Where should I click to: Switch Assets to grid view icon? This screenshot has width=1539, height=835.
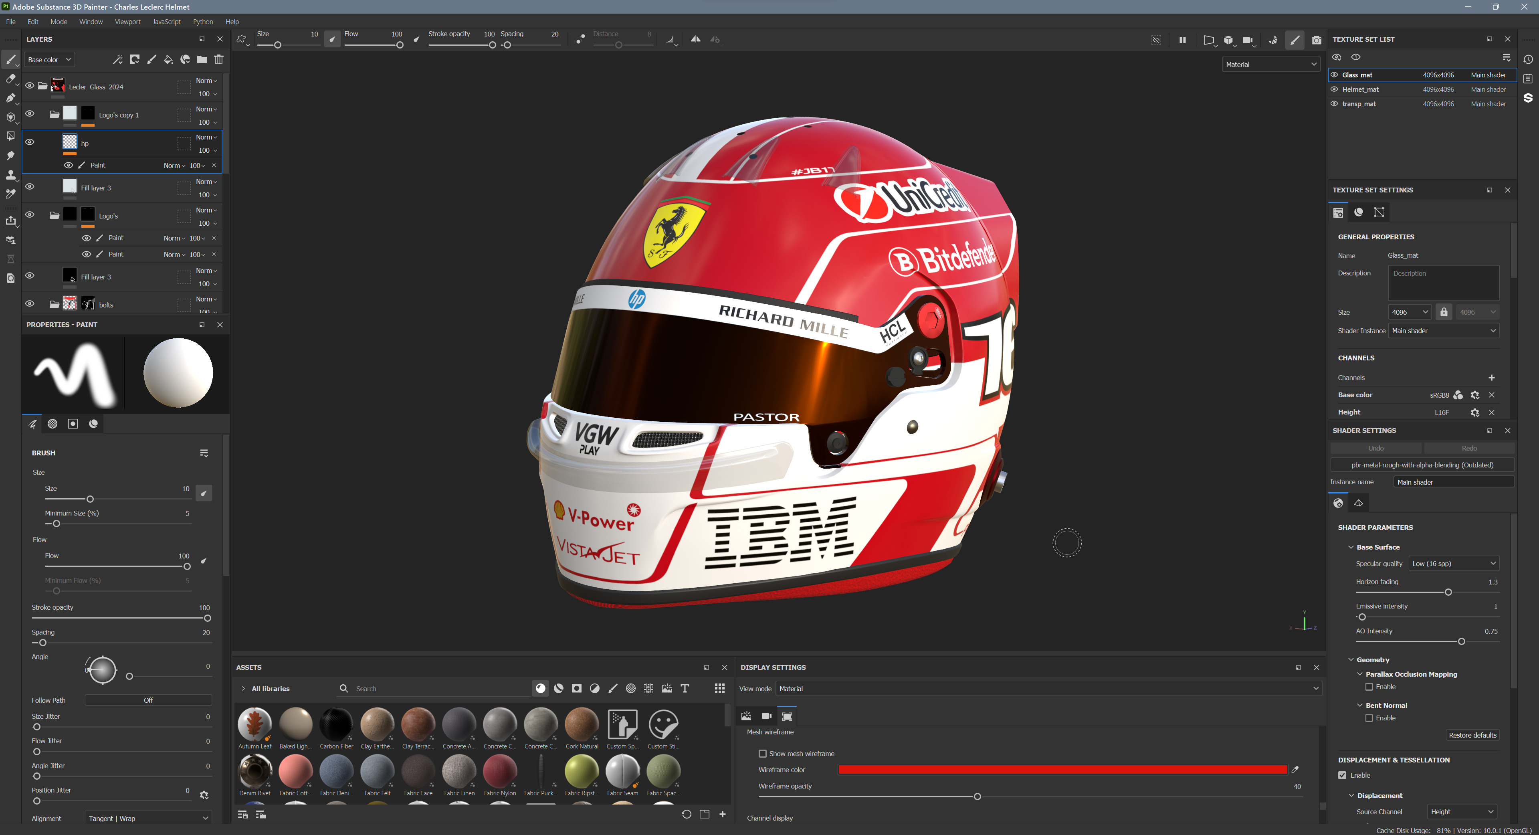(720, 688)
